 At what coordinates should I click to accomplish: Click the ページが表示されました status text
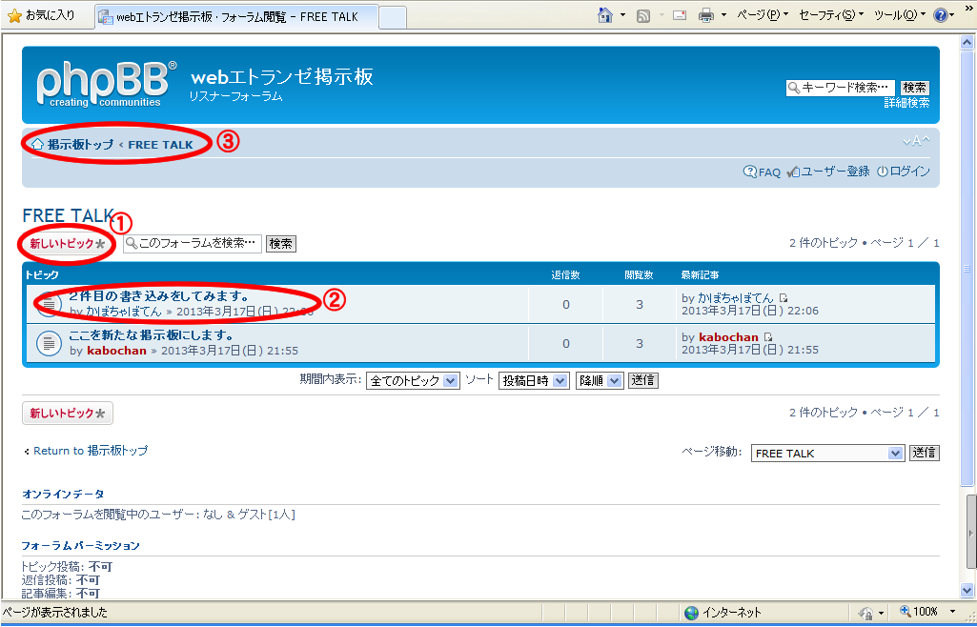pos(55,613)
